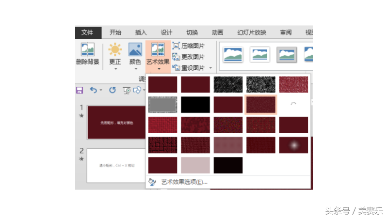
Task: Choose speckled red chalk effect in row one
Action: click(293, 84)
